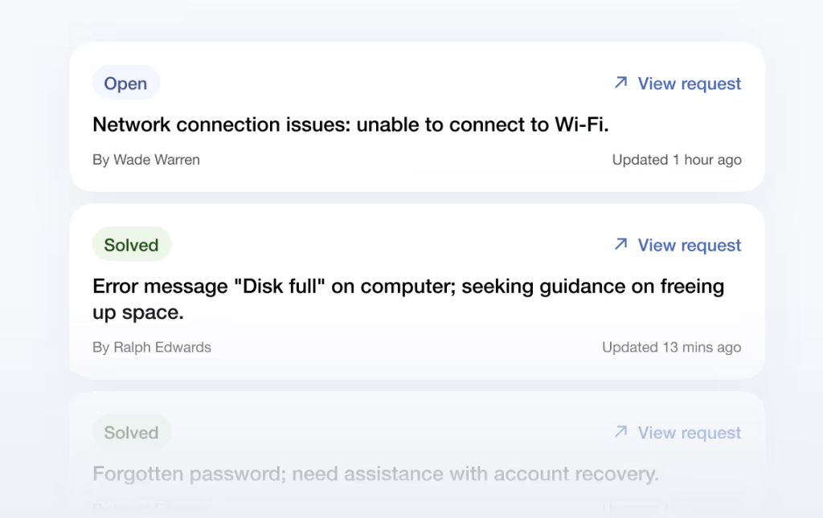
Task: Click the arrow icon on the Wi-Fi ticket
Action: [x=620, y=83]
